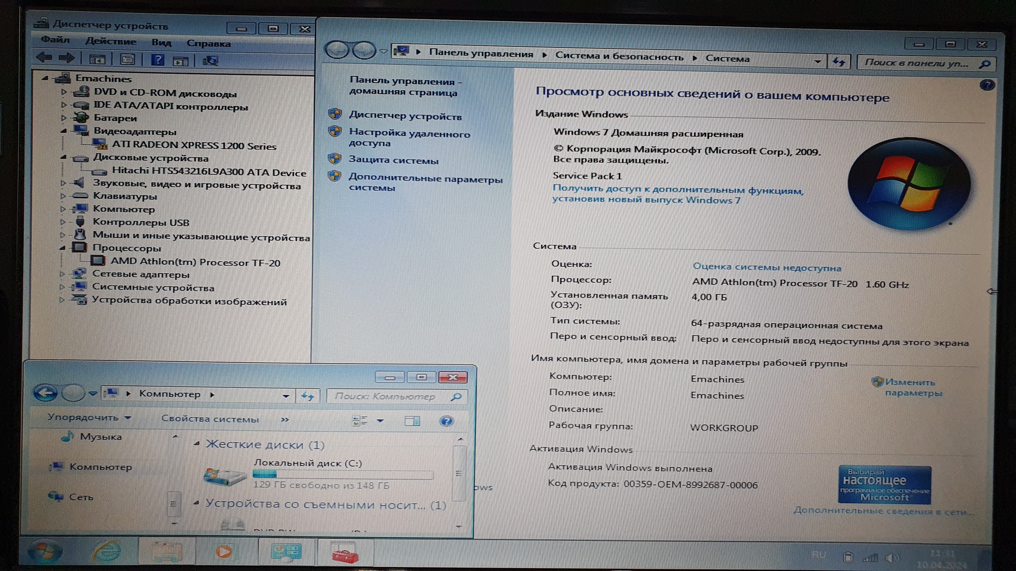Screen dimensions: 1016x571
Task: Collapse the Процессоры tree node
Action: [63, 247]
